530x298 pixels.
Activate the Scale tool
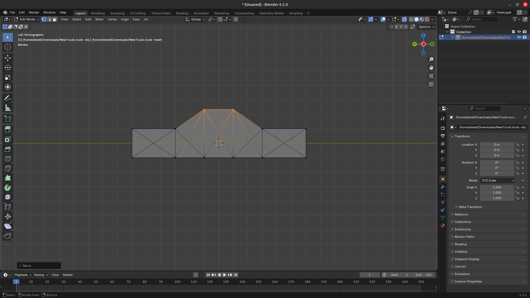coord(8,78)
